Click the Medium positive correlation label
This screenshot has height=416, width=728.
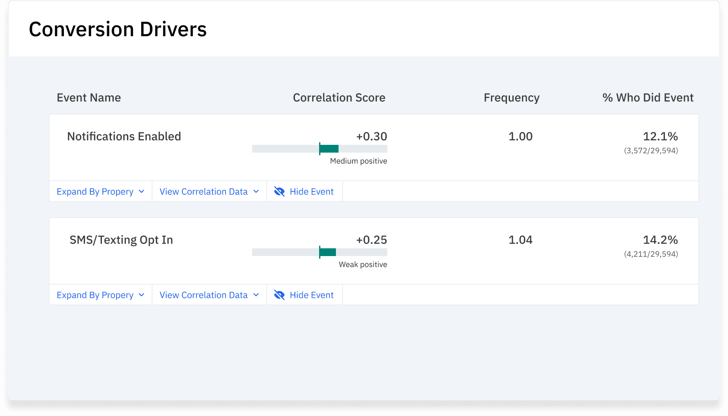(x=358, y=161)
